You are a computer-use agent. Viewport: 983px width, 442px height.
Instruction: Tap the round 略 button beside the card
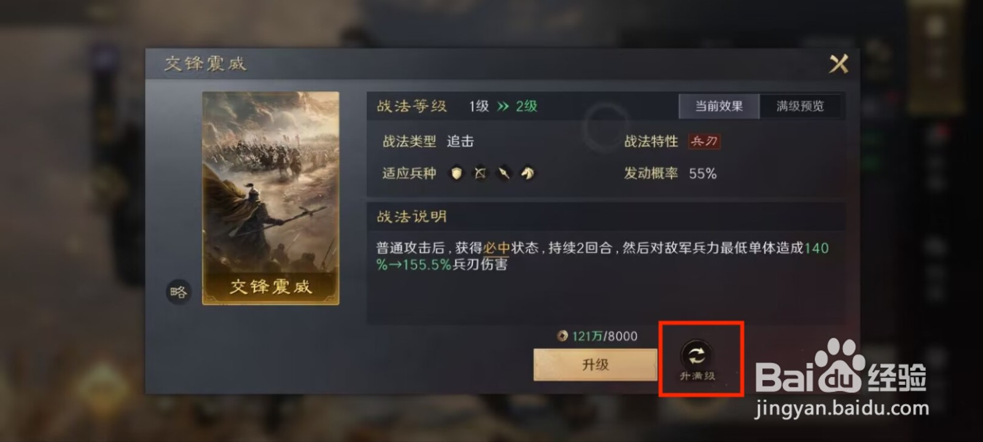tap(179, 292)
